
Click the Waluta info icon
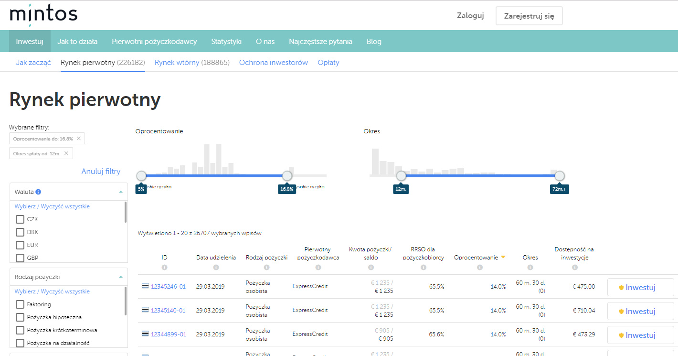39,192
